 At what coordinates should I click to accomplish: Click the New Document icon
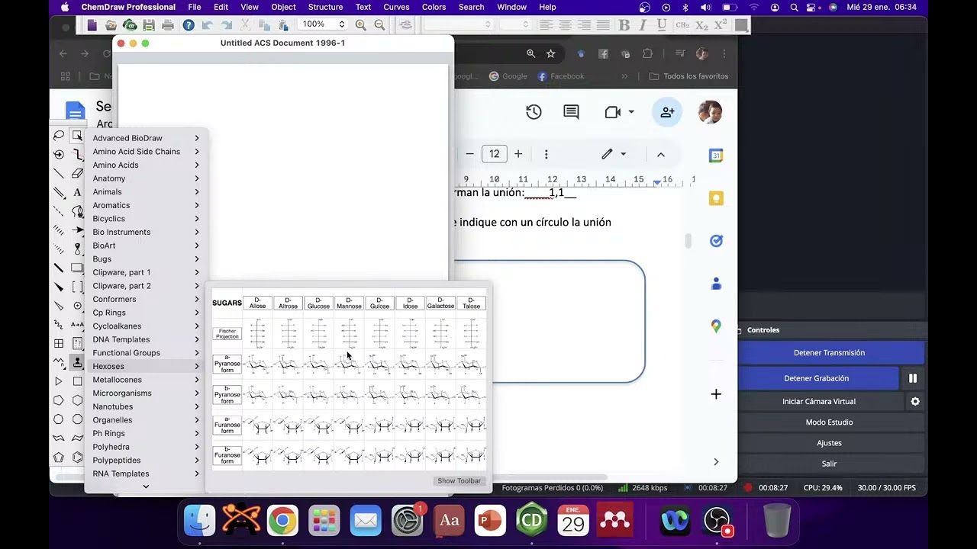[x=92, y=25]
